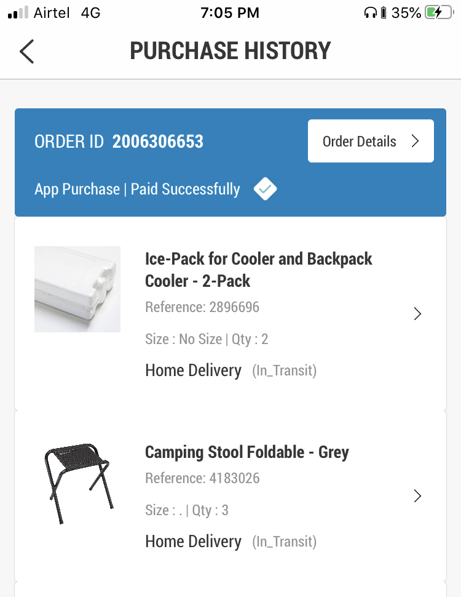Open the Camping Stool product thumbnail
This screenshot has height=597, width=461.
click(x=78, y=483)
